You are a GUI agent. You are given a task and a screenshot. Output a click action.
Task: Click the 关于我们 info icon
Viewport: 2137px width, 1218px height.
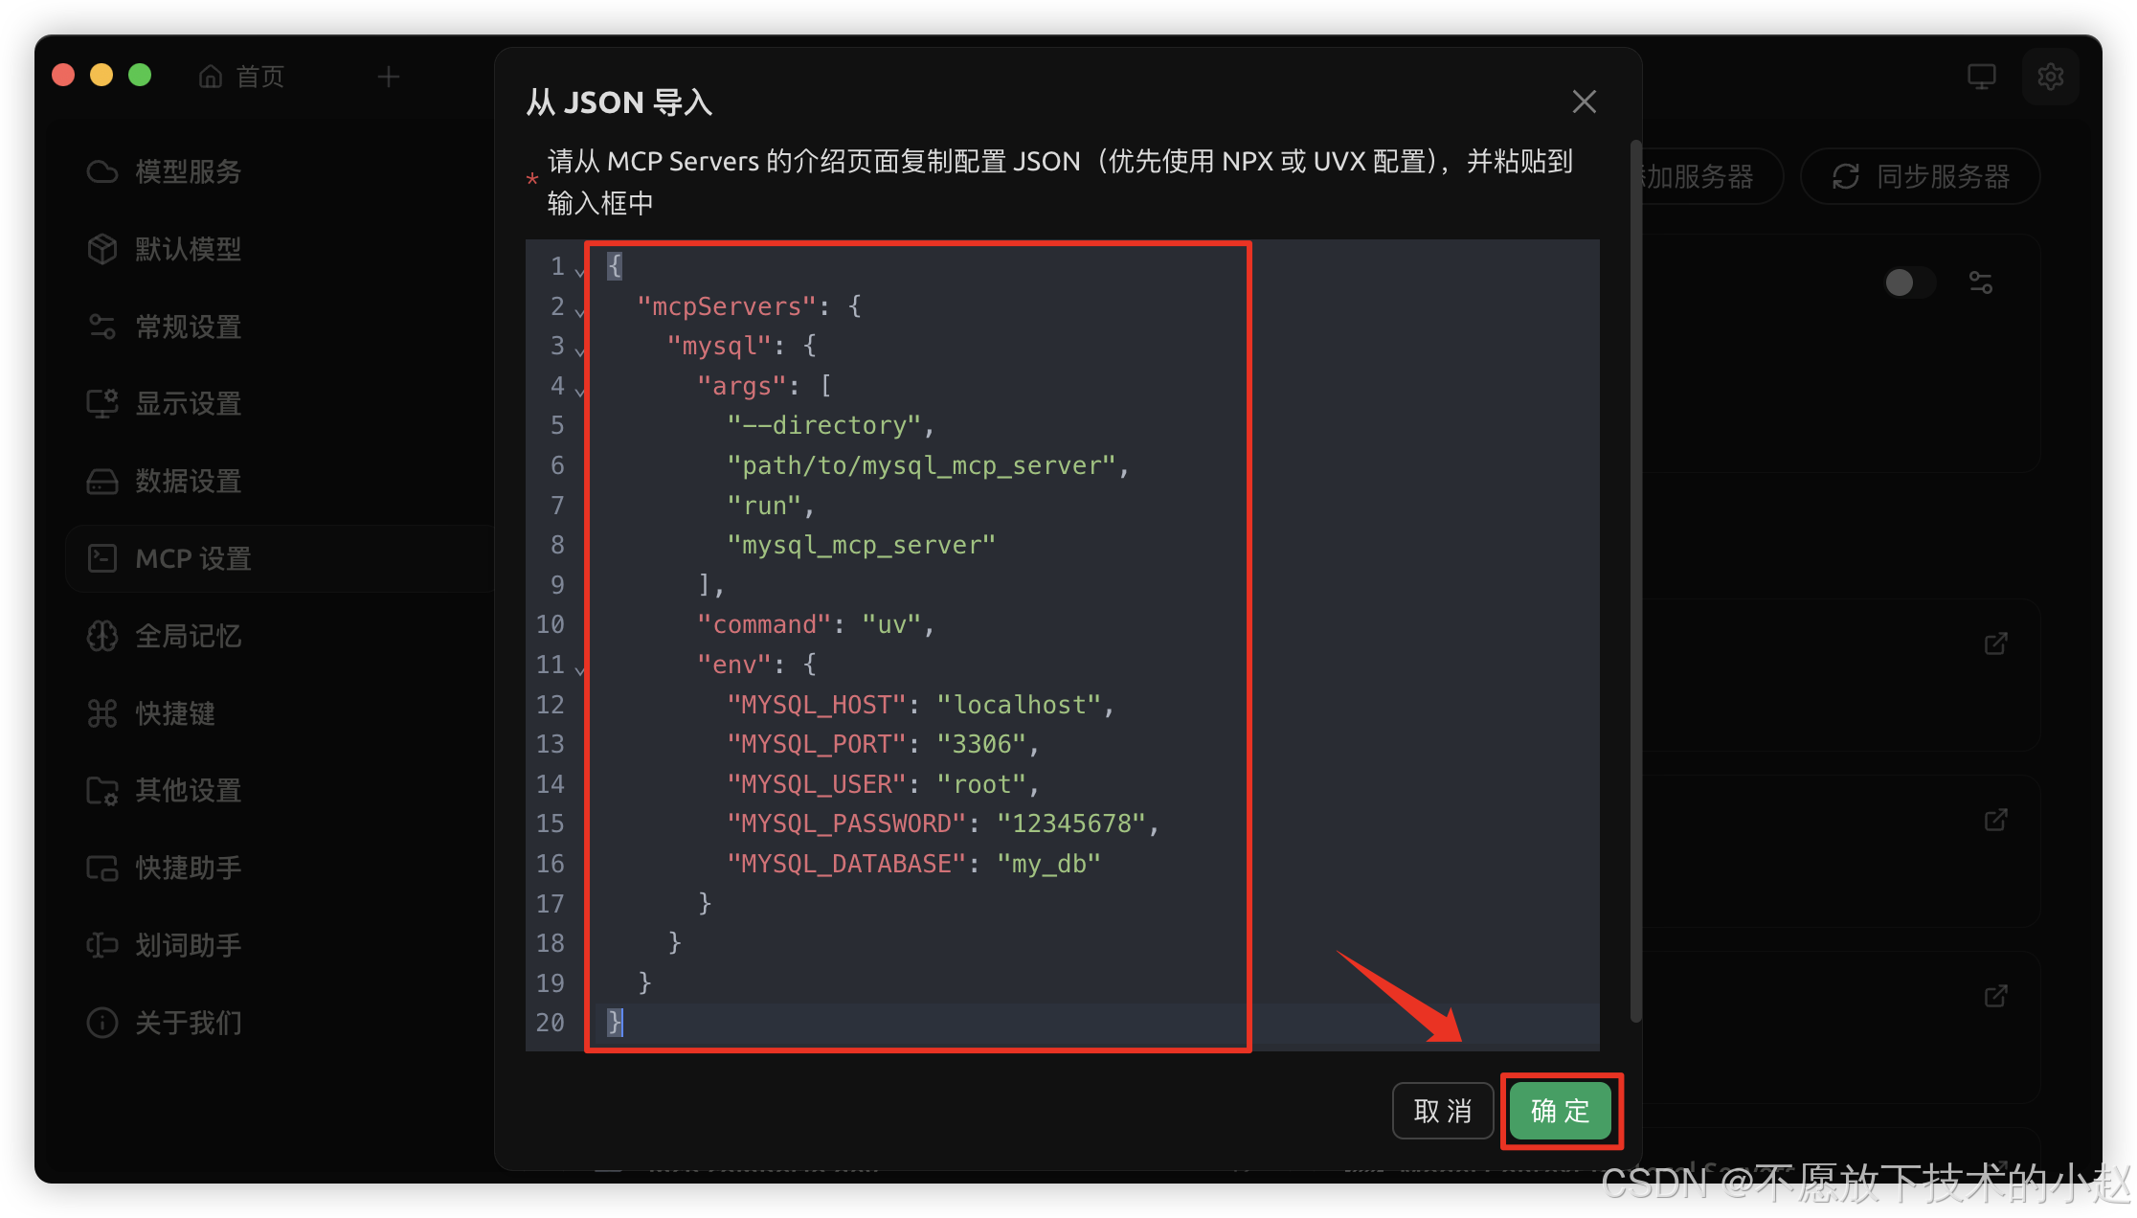pos(102,1023)
